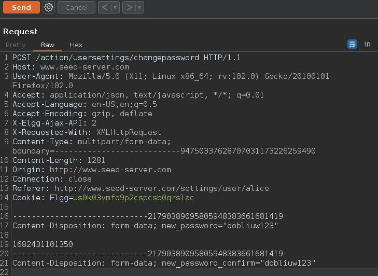Click the Content-Length value 1281
Viewport: 378px width, 276px height.
tap(96, 160)
